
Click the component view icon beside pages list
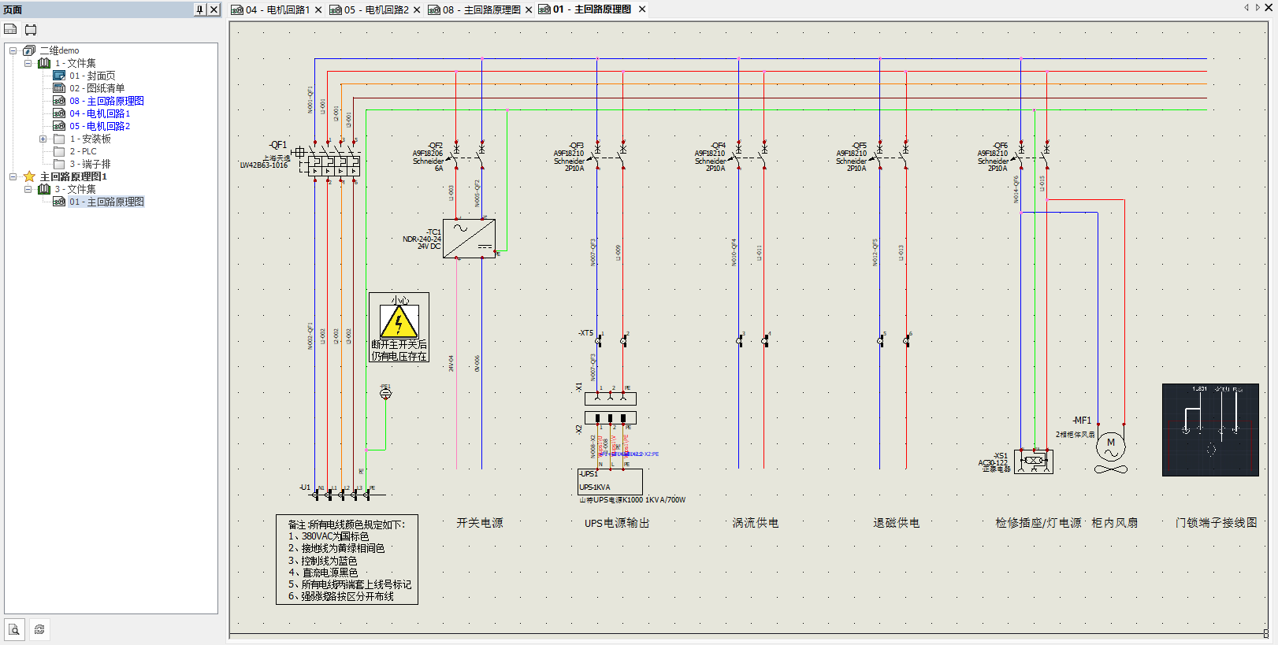(x=31, y=29)
